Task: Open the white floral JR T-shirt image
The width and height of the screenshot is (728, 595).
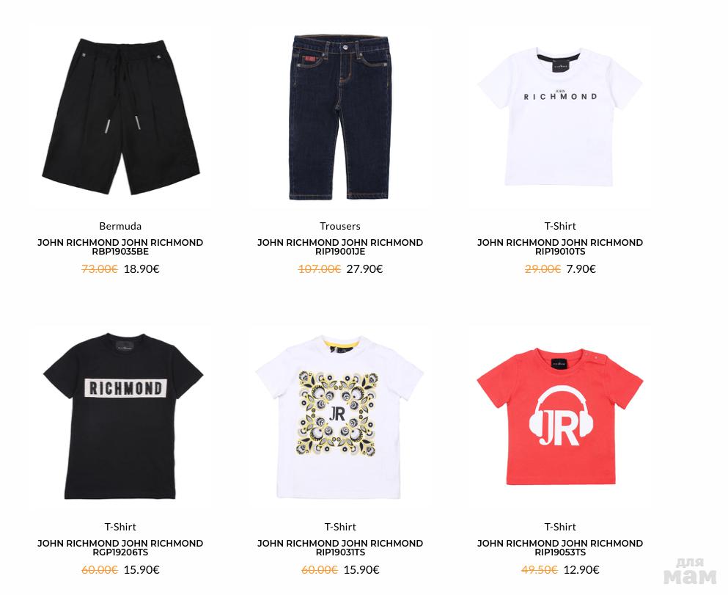Action: [339, 417]
